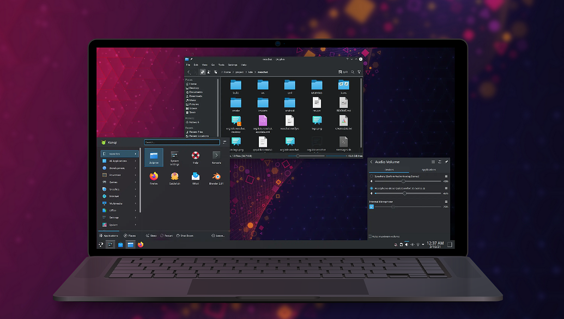Click the split view icon in Dolphin's toolbar

pyautogui.click(x=341, y=72)
